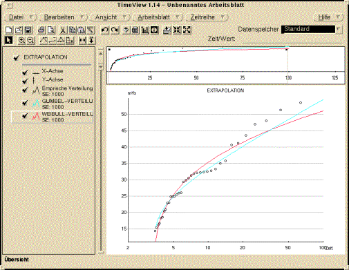Toggle the GUMBEL-VERTEILUNG checkmark
This screenshot has width=349, height=270.
coord(25,103)
